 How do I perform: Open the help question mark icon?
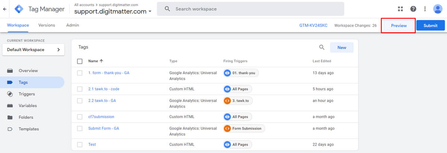pyautogui.click(x=413, y=9)
